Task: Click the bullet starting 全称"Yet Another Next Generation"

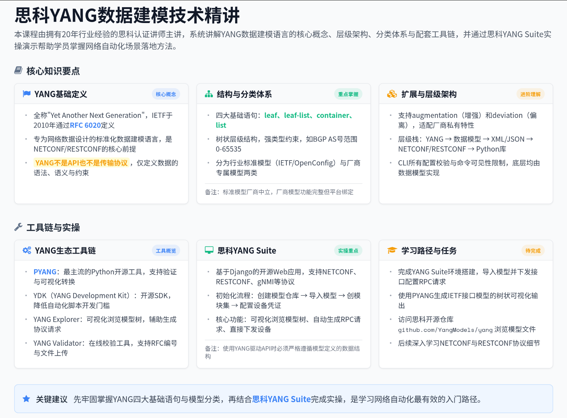Action: coord(103,120)
